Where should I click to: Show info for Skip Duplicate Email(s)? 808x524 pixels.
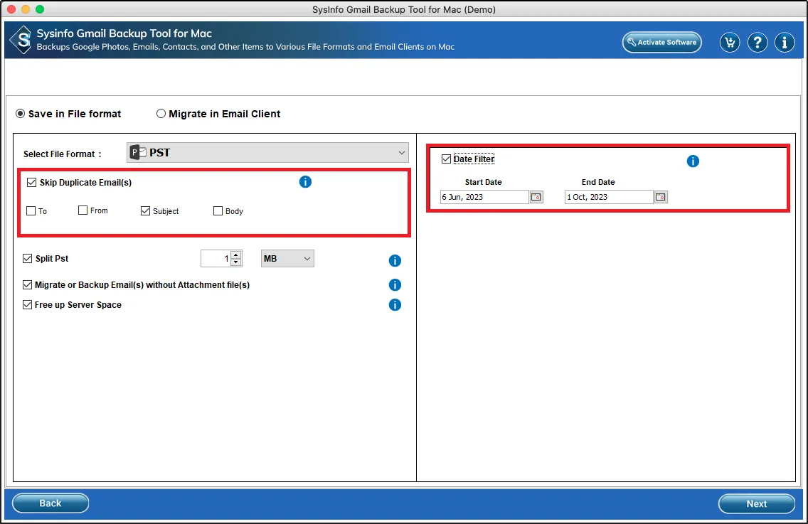coord(305,182)
